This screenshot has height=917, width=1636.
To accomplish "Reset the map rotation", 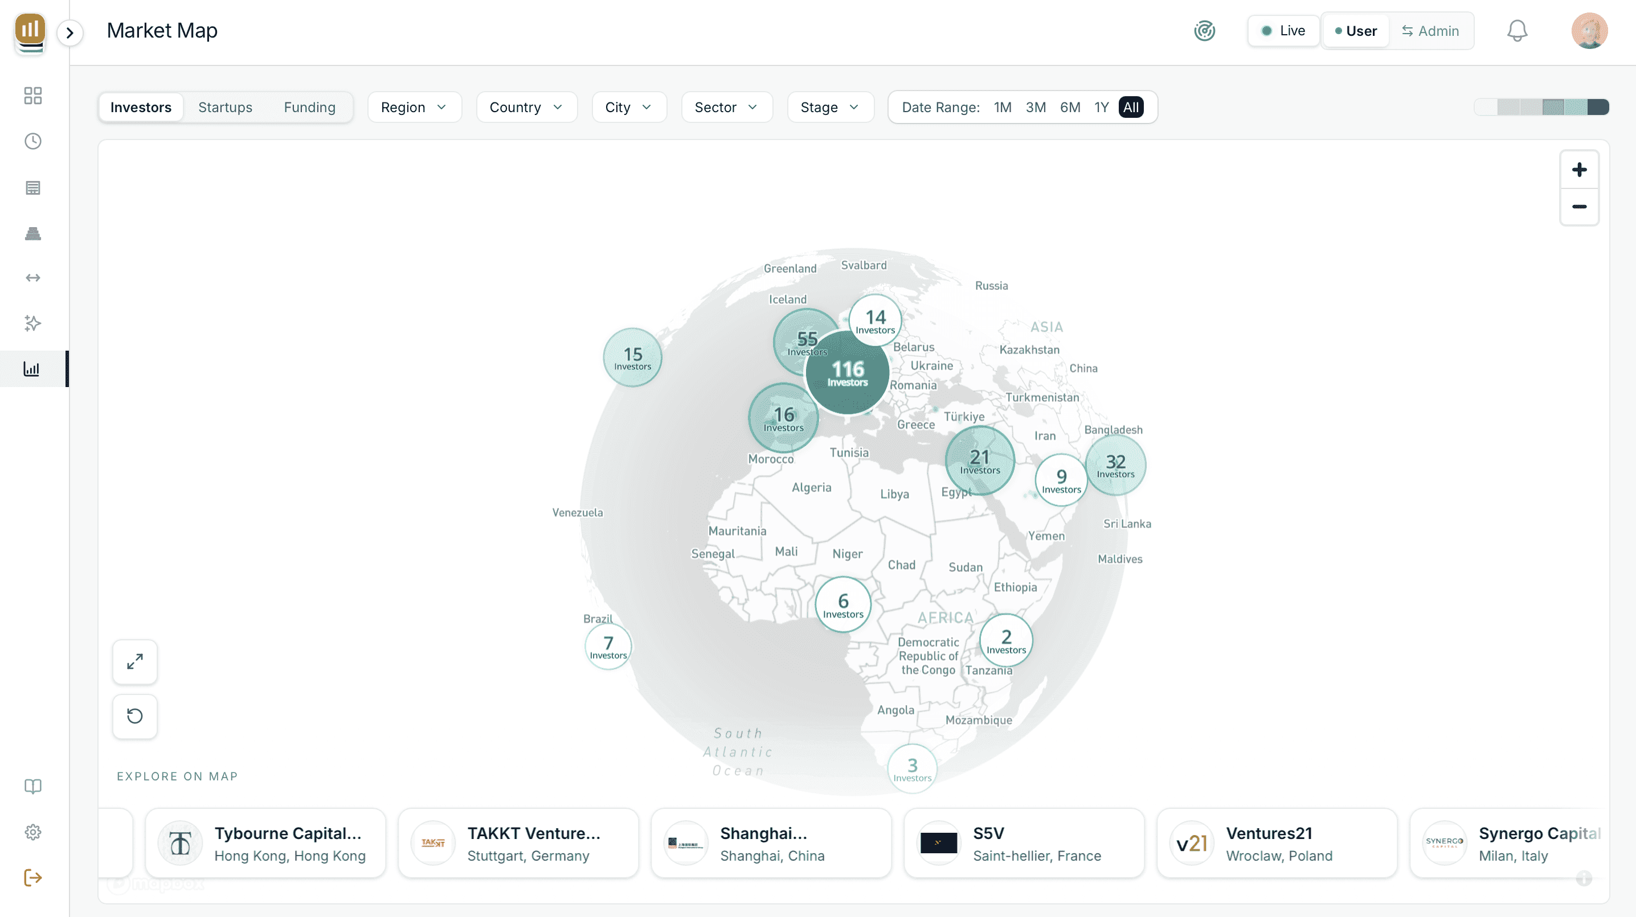I will pyautogui.click(x=134, y=717).
